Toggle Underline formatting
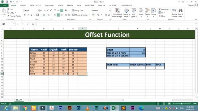The width and height of the screenshot is (198, 111). coord(31,15)
